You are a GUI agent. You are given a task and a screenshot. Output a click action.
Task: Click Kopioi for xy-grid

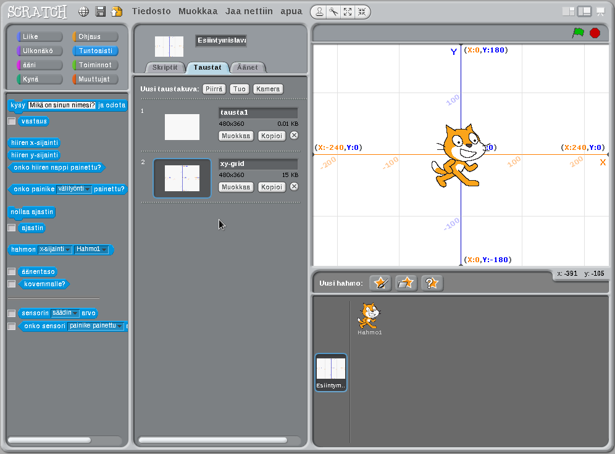[x=272, y=188]
